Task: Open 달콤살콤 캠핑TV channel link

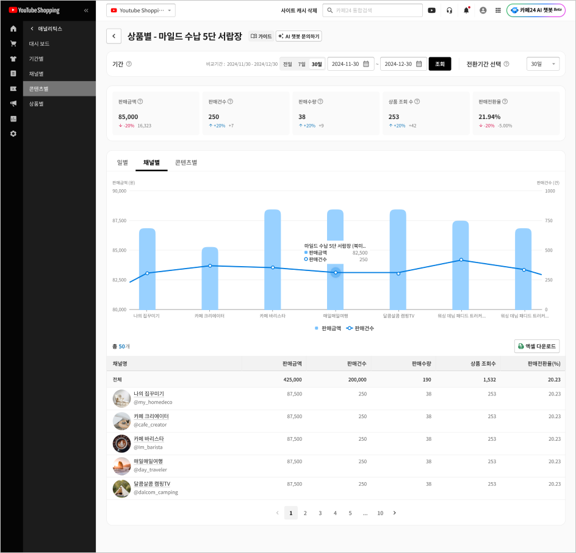Action: pos(152,483)
